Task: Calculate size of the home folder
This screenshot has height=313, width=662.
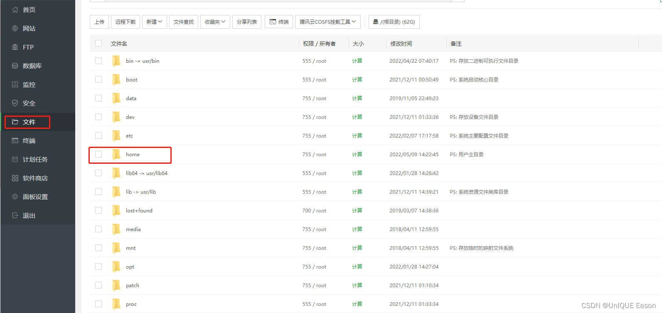Action: coord(357,154)
